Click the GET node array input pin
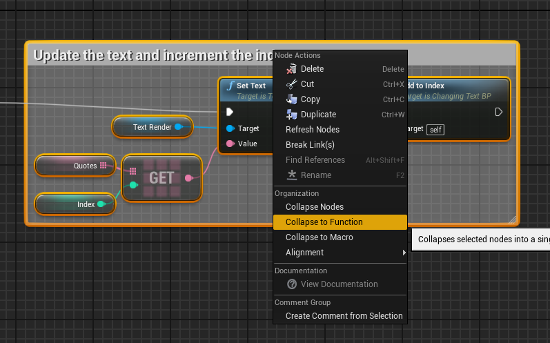 132,171
